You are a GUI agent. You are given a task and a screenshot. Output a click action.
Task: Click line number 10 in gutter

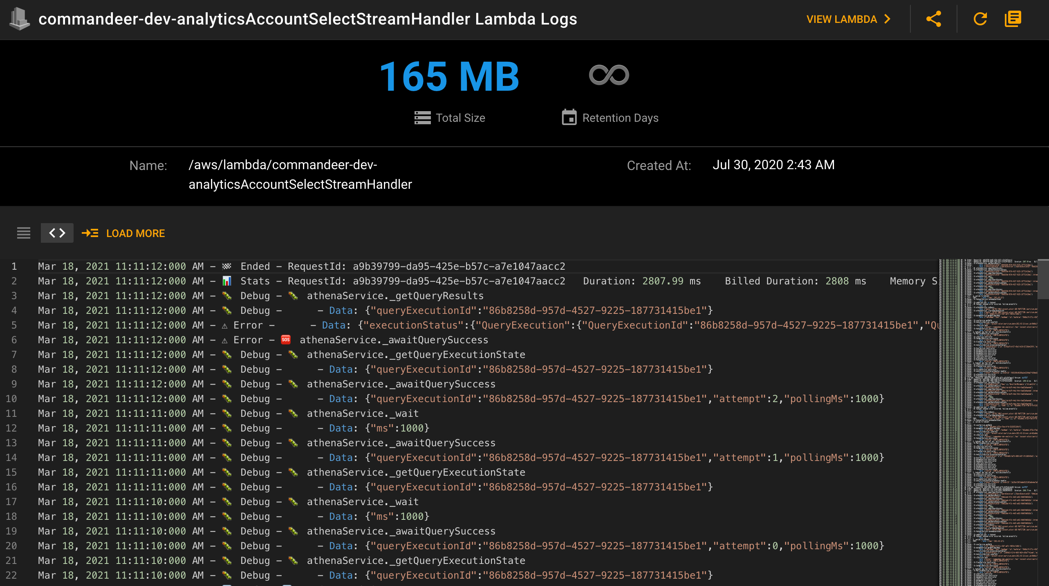pos(11,399)
